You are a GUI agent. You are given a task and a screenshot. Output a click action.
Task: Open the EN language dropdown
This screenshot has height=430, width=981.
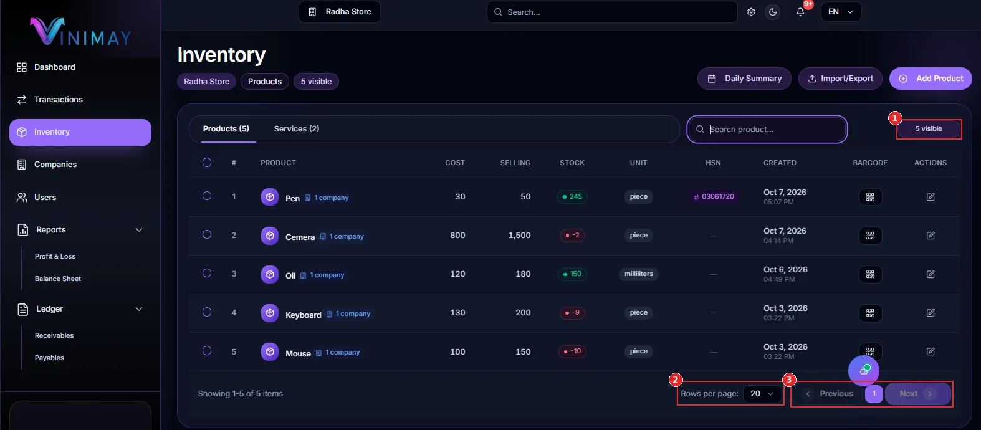tap(841, 12)
